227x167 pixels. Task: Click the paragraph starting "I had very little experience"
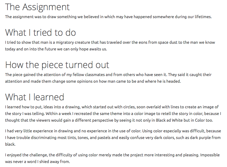(x=112, y=137)
